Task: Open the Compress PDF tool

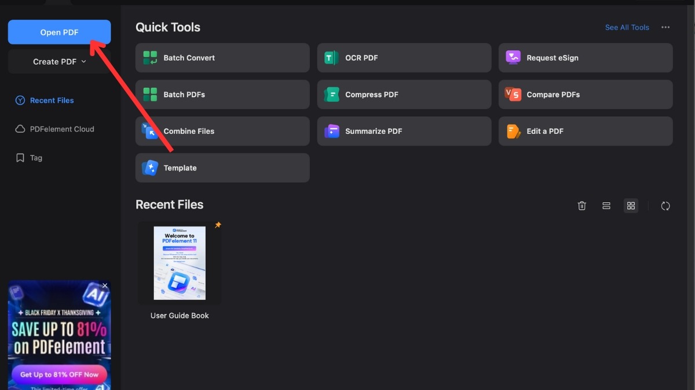Action: pyautogui.click(x=404, y=94)
